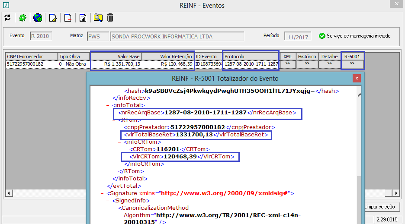This screenshot has width=405, height=224.
Task: Collapse the SignedInfo XML node
Action: click(x=108, y=201)
